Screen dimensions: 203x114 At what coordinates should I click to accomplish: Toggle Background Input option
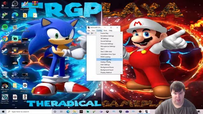click(109, 70)
